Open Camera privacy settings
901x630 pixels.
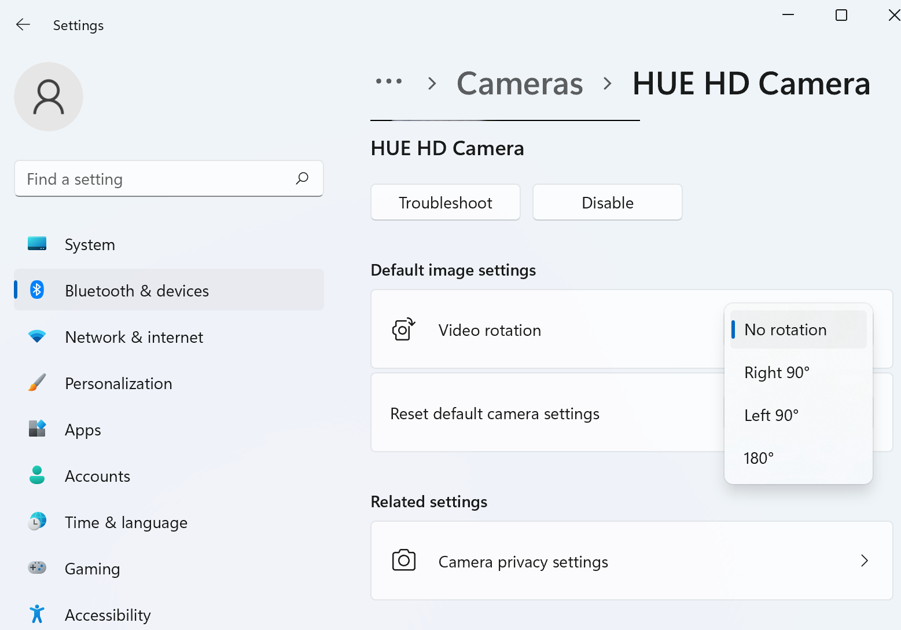coord(632,561)
